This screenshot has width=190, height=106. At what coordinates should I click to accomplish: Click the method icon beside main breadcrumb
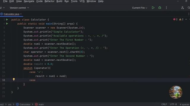pos(36,105)
